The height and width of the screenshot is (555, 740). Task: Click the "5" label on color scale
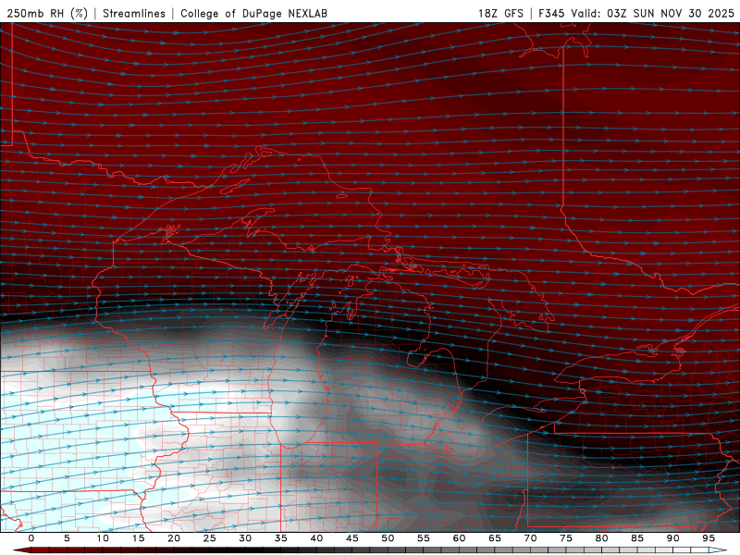point(67,538)
